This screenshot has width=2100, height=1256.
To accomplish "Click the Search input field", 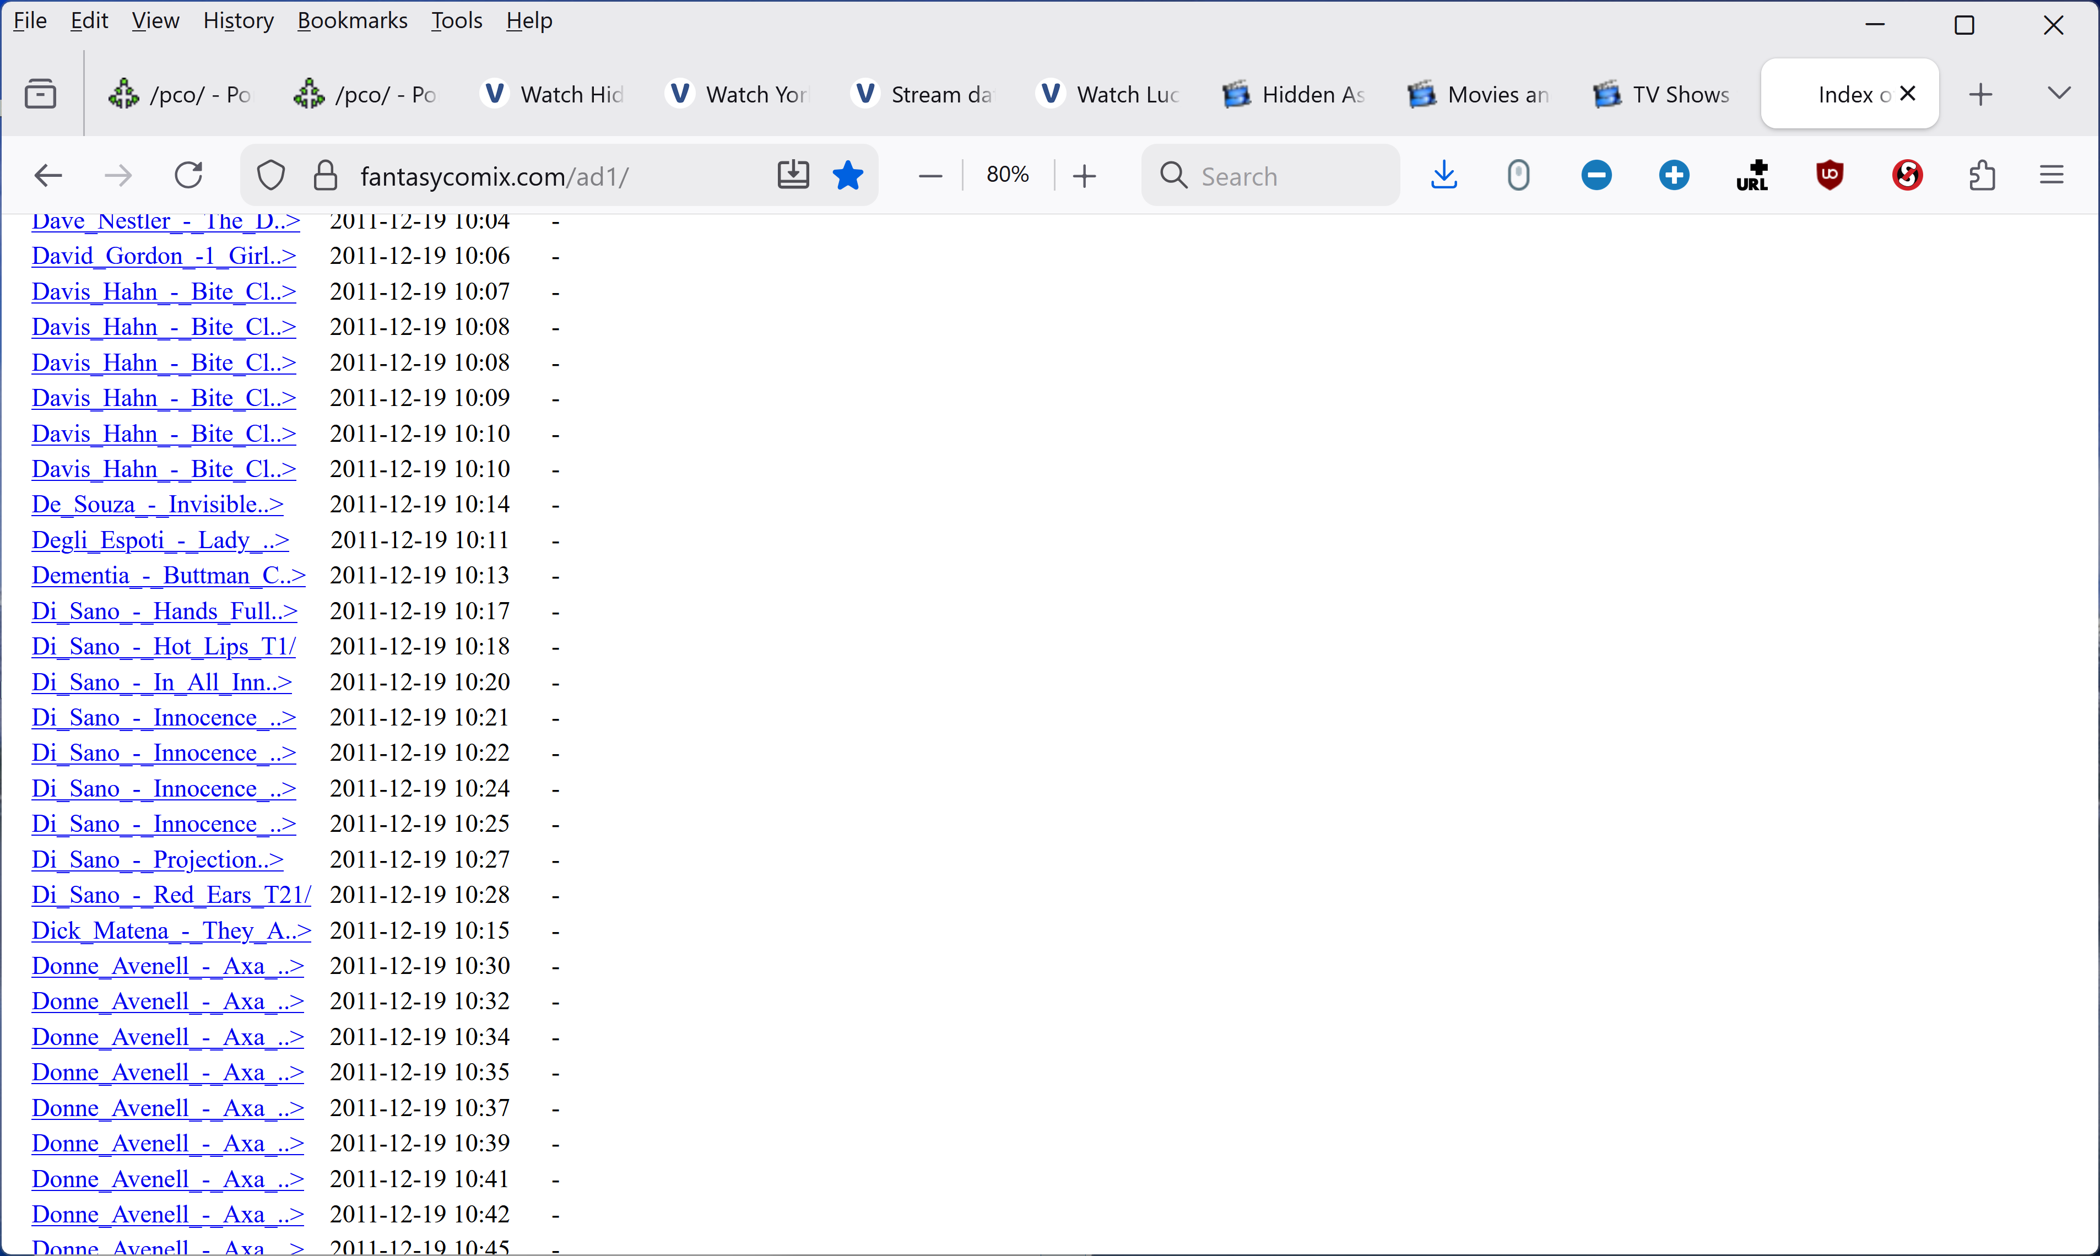I will (1286, 175).
